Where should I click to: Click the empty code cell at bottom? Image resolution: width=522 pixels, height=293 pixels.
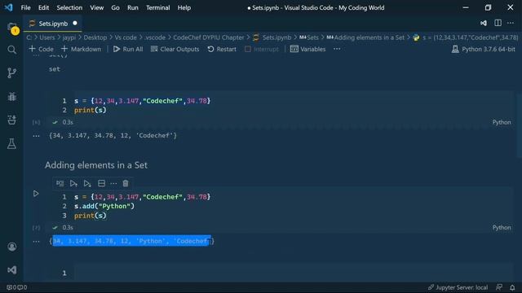coord(293,273)
